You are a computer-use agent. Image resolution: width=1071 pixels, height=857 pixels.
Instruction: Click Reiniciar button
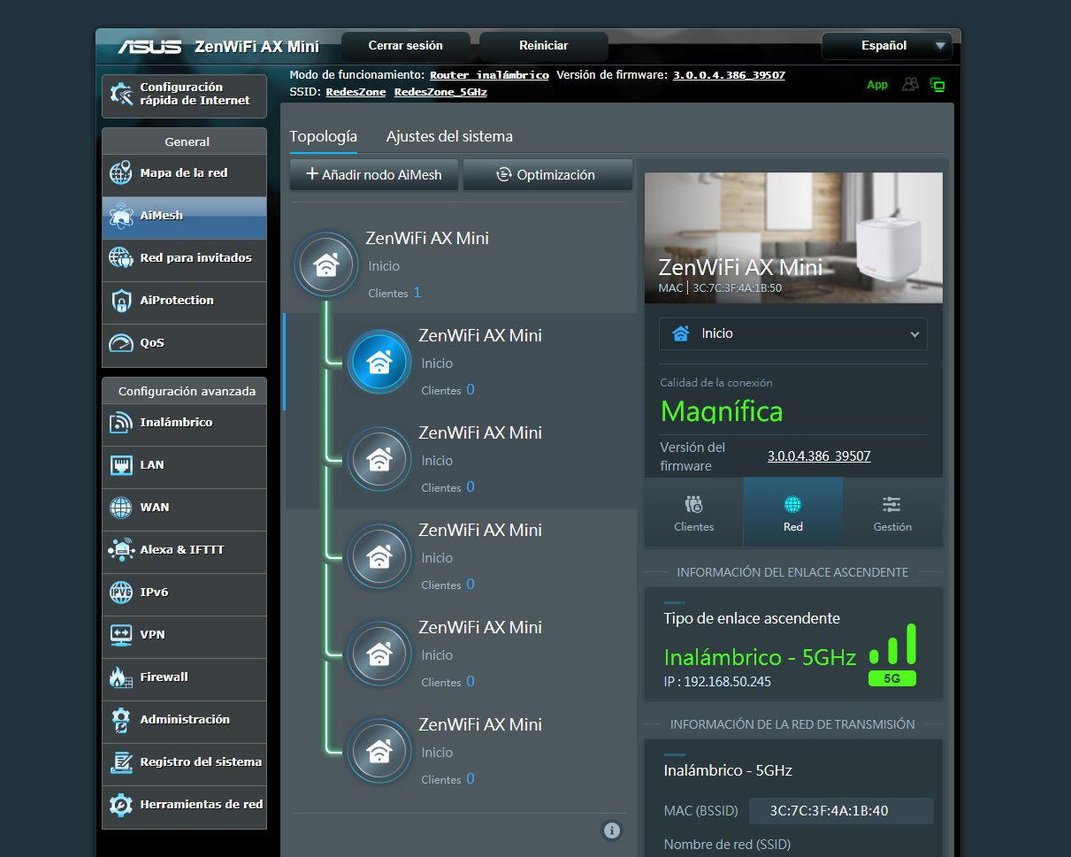pyautogui.click(x=544, y=45)
